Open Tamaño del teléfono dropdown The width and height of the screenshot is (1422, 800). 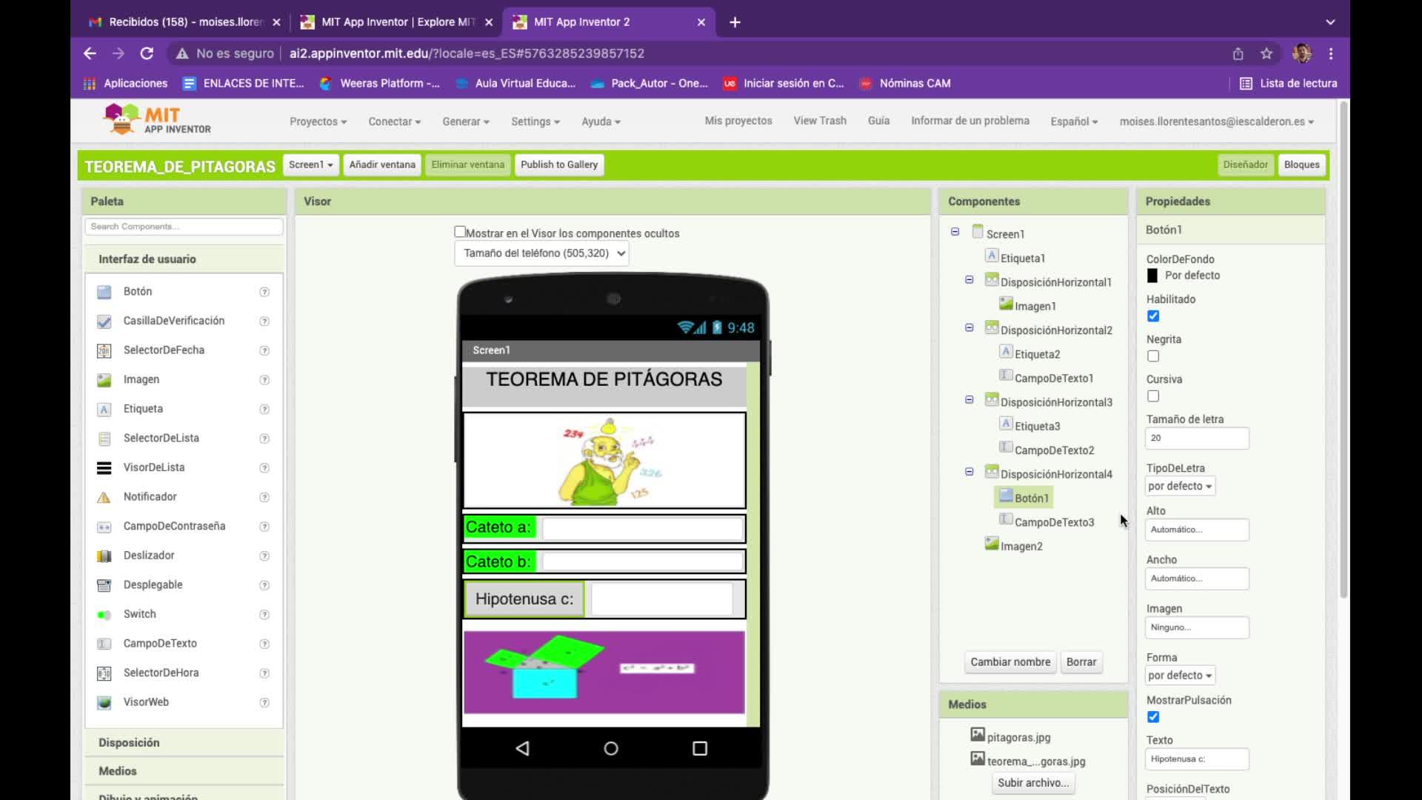tap(541, 253)
